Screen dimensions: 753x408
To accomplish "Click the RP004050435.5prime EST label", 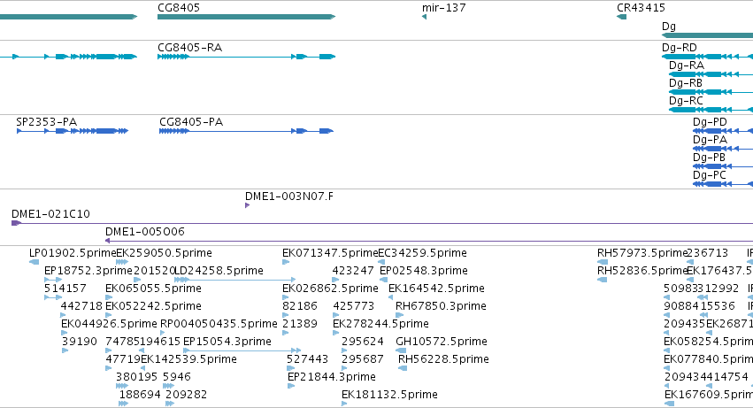I will pyautogui.click(x=219, y=325).
